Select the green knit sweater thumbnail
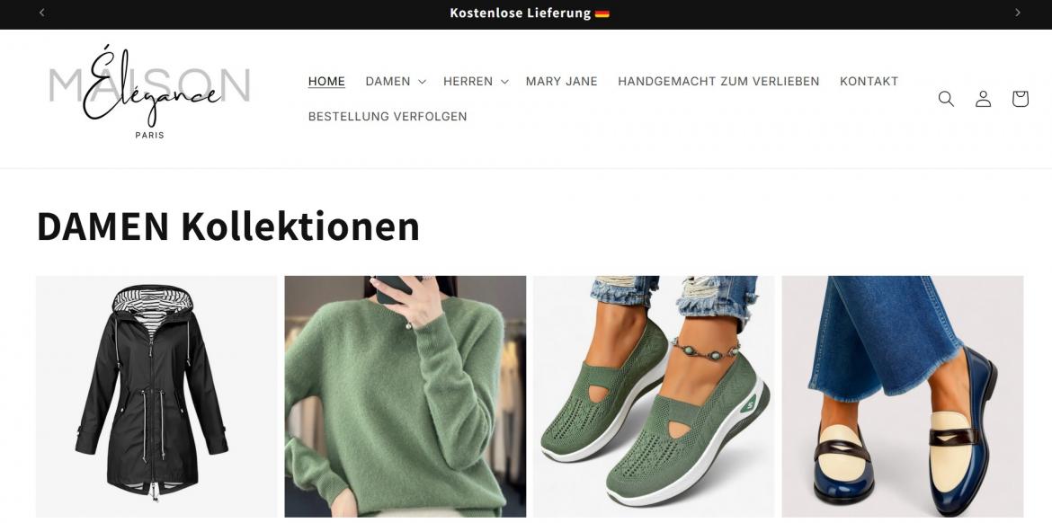Viewport: 1052px width, 523px height. [x=406, y=396]
